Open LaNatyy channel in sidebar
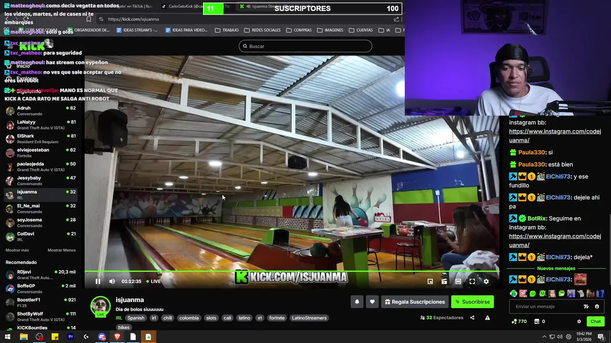 click(x=41, y=125)
